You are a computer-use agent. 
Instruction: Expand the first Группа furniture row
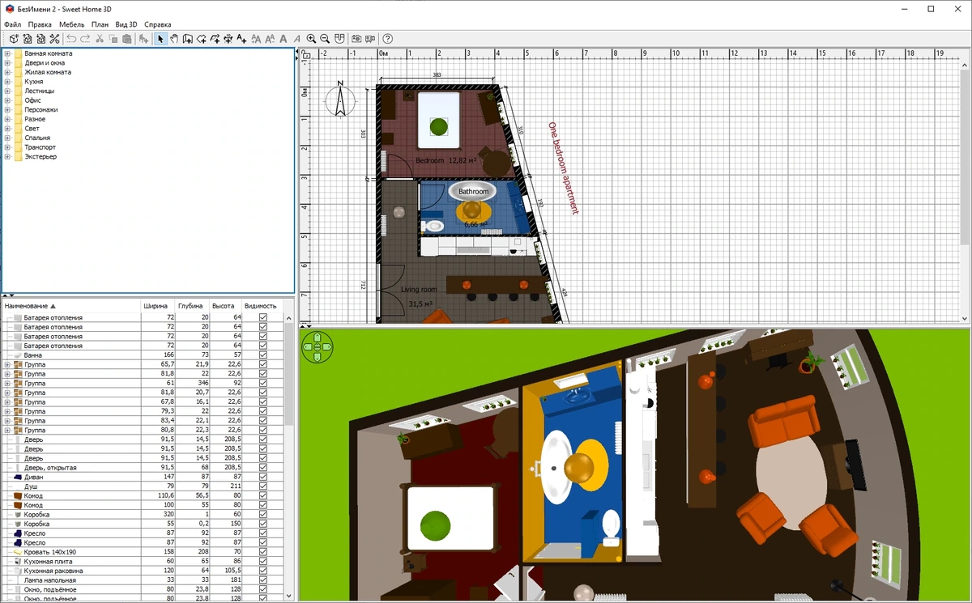click(7, 365)
